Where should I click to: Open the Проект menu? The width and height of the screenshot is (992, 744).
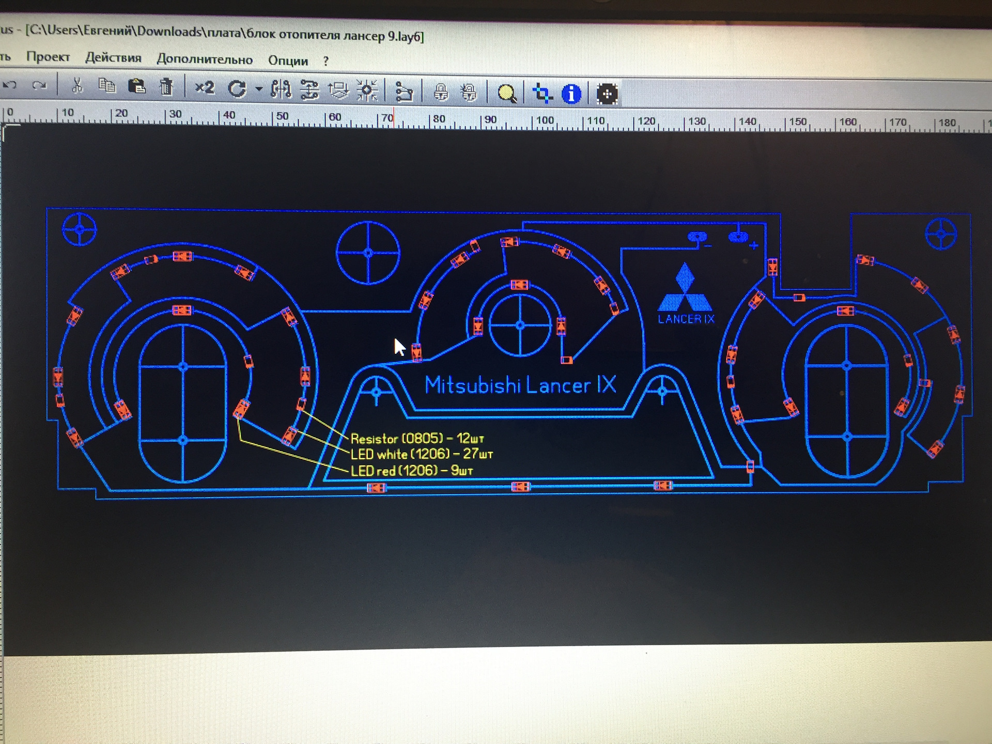48,57
